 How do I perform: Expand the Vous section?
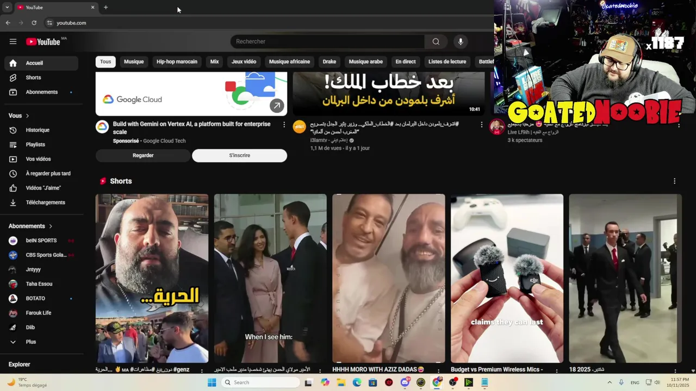click(x=19, y=116)
